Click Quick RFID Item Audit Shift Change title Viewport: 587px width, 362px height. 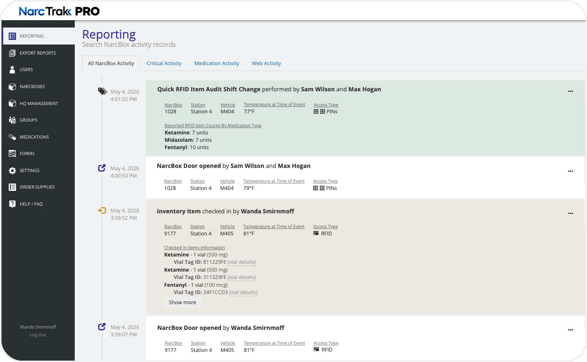tap(209, 89)
